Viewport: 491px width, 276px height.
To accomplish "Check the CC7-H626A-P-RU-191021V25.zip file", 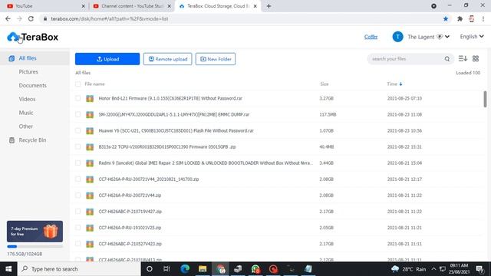I will (x=77, y=228).
